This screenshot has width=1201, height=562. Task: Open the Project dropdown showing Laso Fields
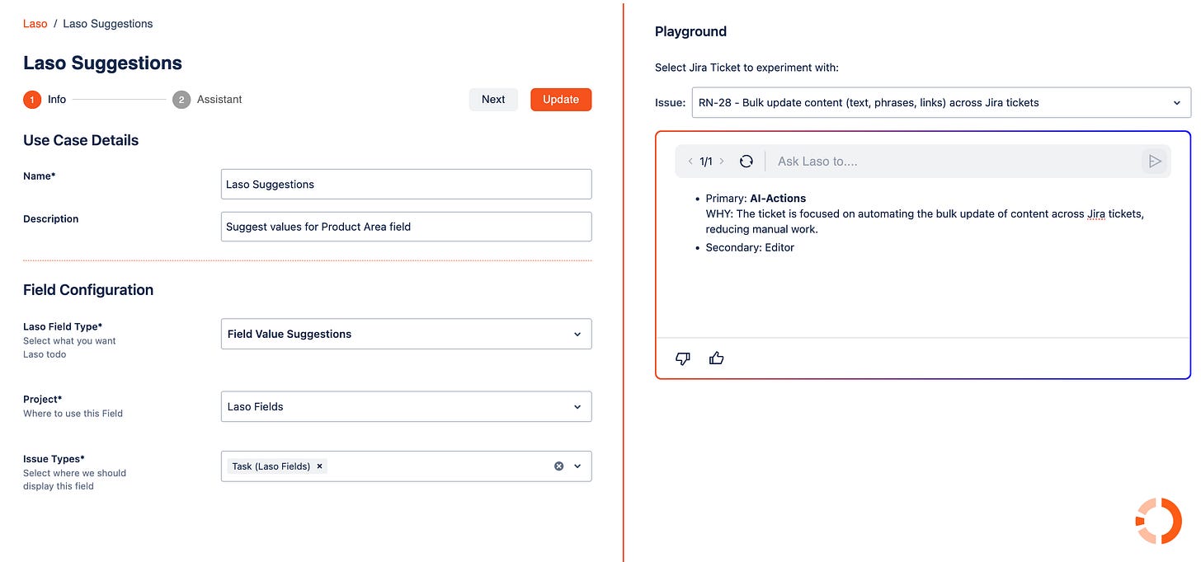point(406,406)
